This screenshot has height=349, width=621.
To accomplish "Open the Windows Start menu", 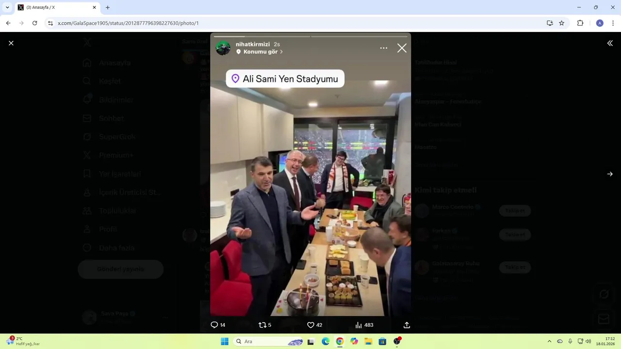I will pos(225,341).
